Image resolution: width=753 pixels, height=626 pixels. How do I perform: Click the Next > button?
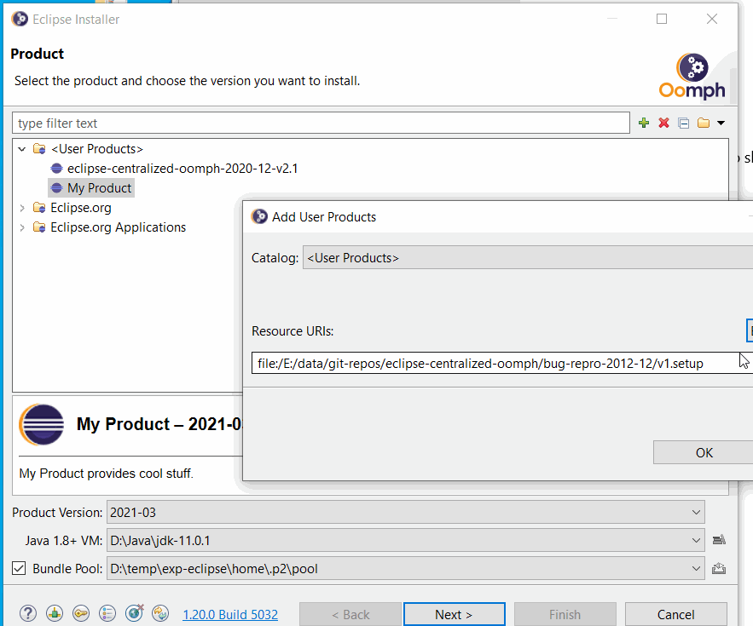(x=455, y=614)
